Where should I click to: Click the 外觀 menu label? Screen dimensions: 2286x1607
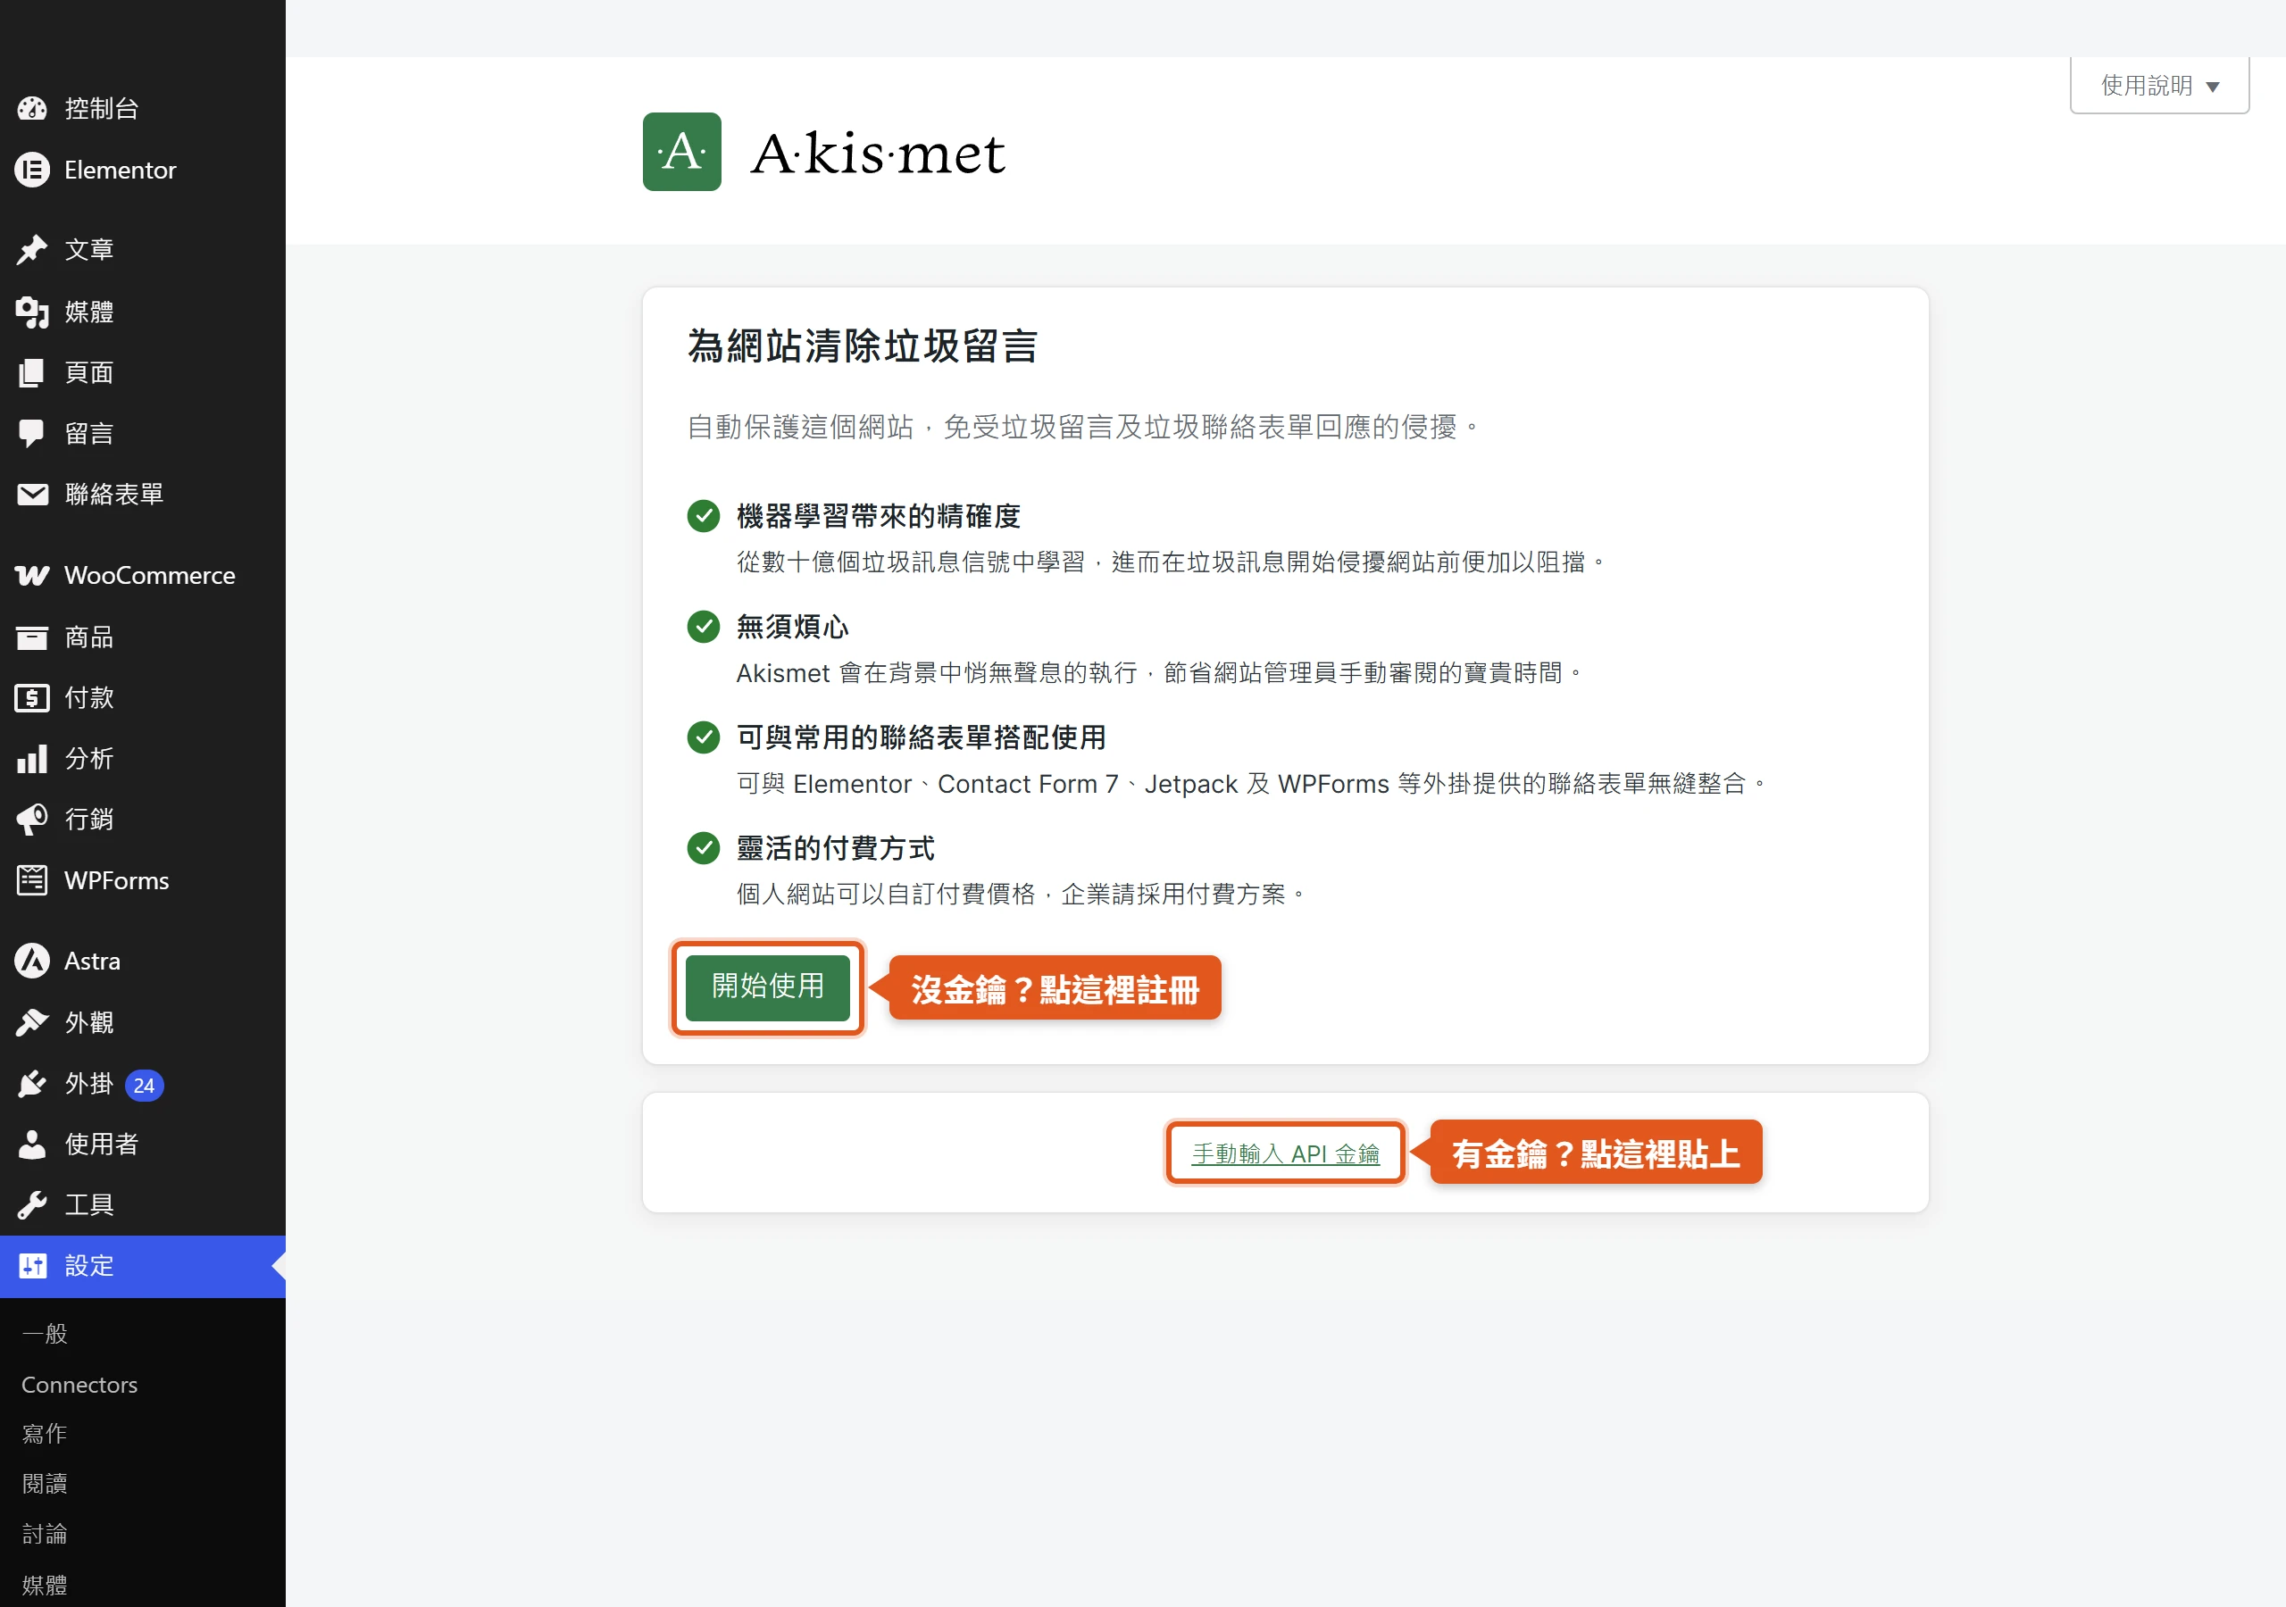click(89, 1022)
